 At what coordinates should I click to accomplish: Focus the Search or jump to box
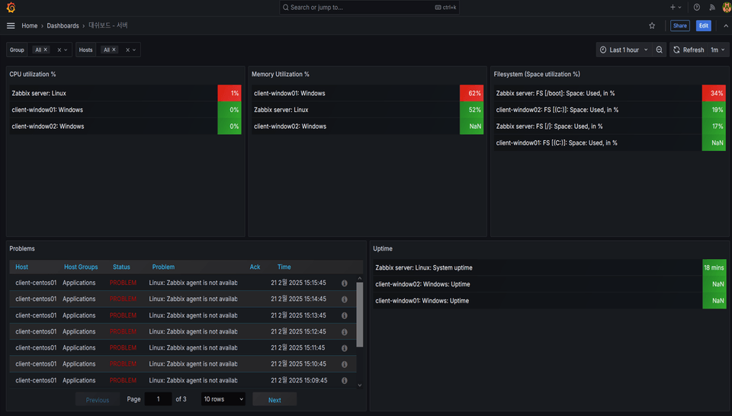coord(369,8)
